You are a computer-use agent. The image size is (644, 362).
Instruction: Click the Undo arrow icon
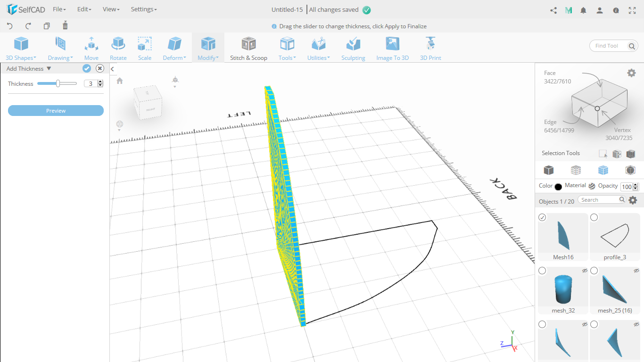(x=10, y=26)
